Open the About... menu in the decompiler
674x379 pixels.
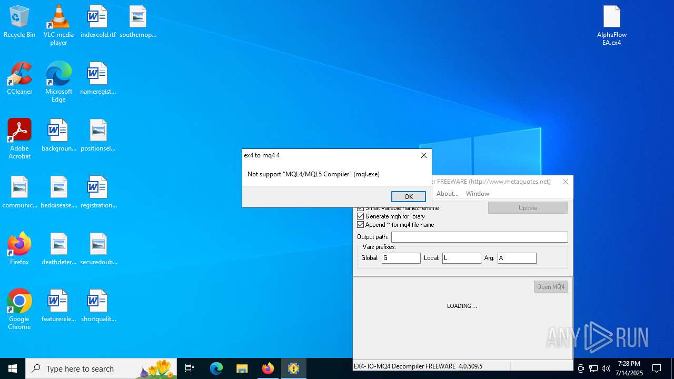448,194
